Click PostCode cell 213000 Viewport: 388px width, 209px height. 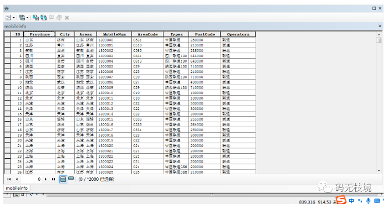205,45
